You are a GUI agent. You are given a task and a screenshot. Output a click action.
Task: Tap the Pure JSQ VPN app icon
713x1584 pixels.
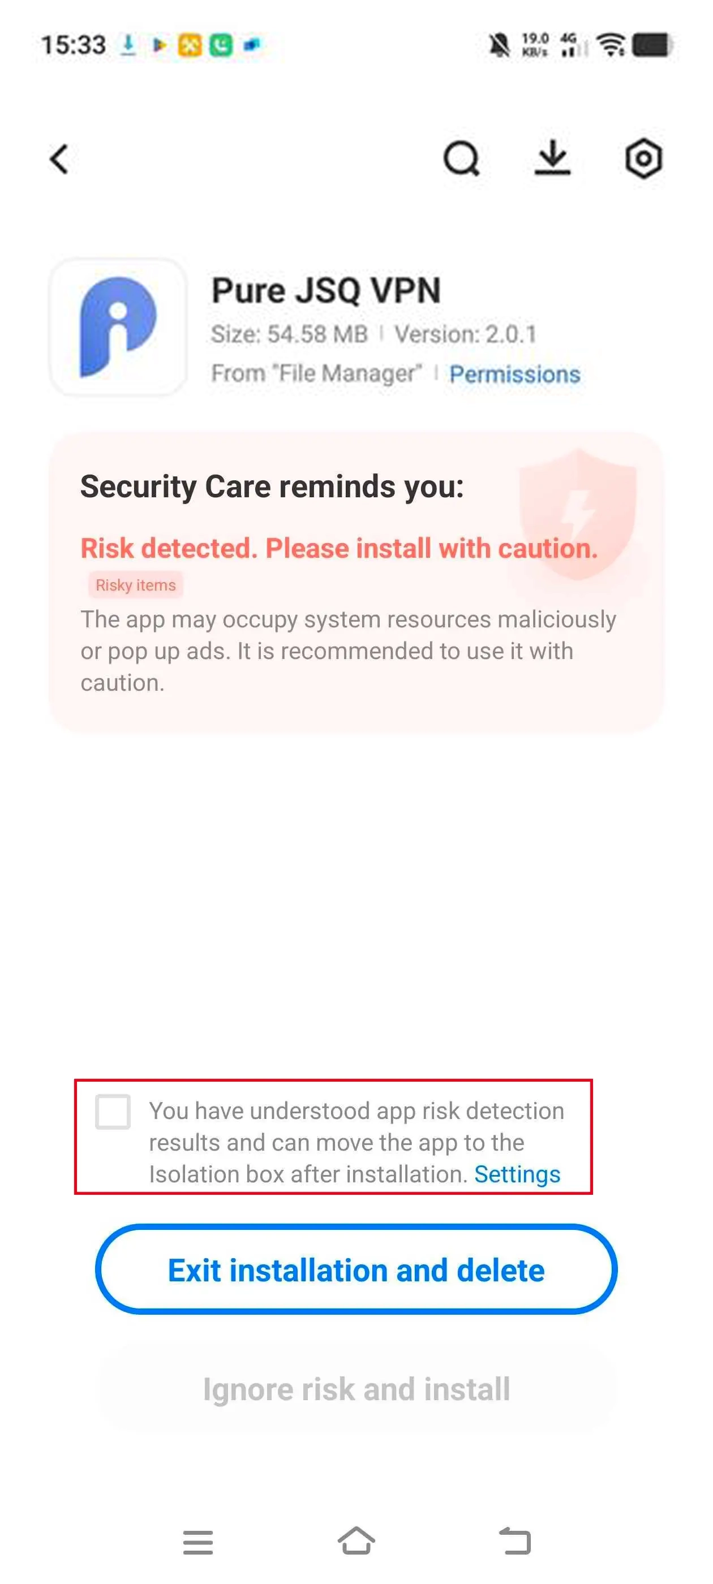point(118,326)
